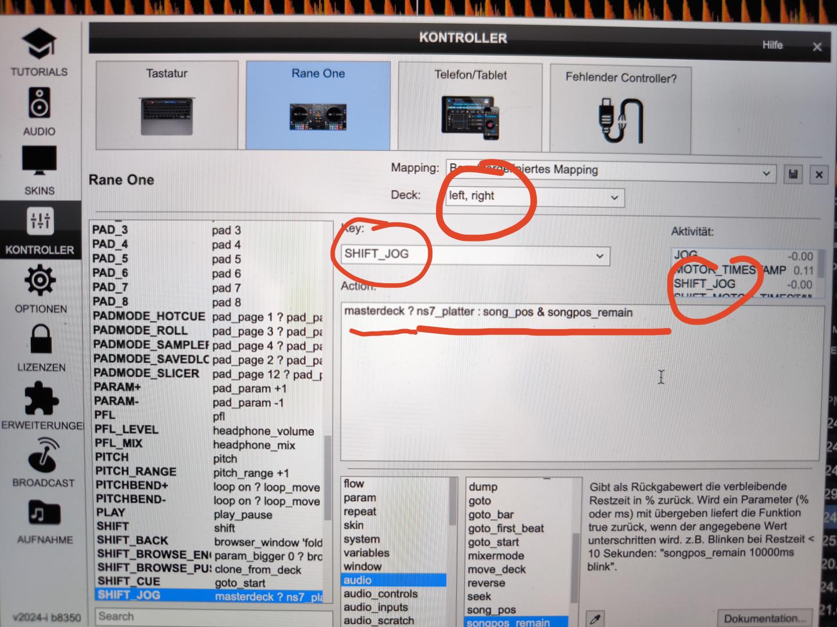Open the Tutorials section
This screenshot has width=837, height=627.
click(38, 53)
